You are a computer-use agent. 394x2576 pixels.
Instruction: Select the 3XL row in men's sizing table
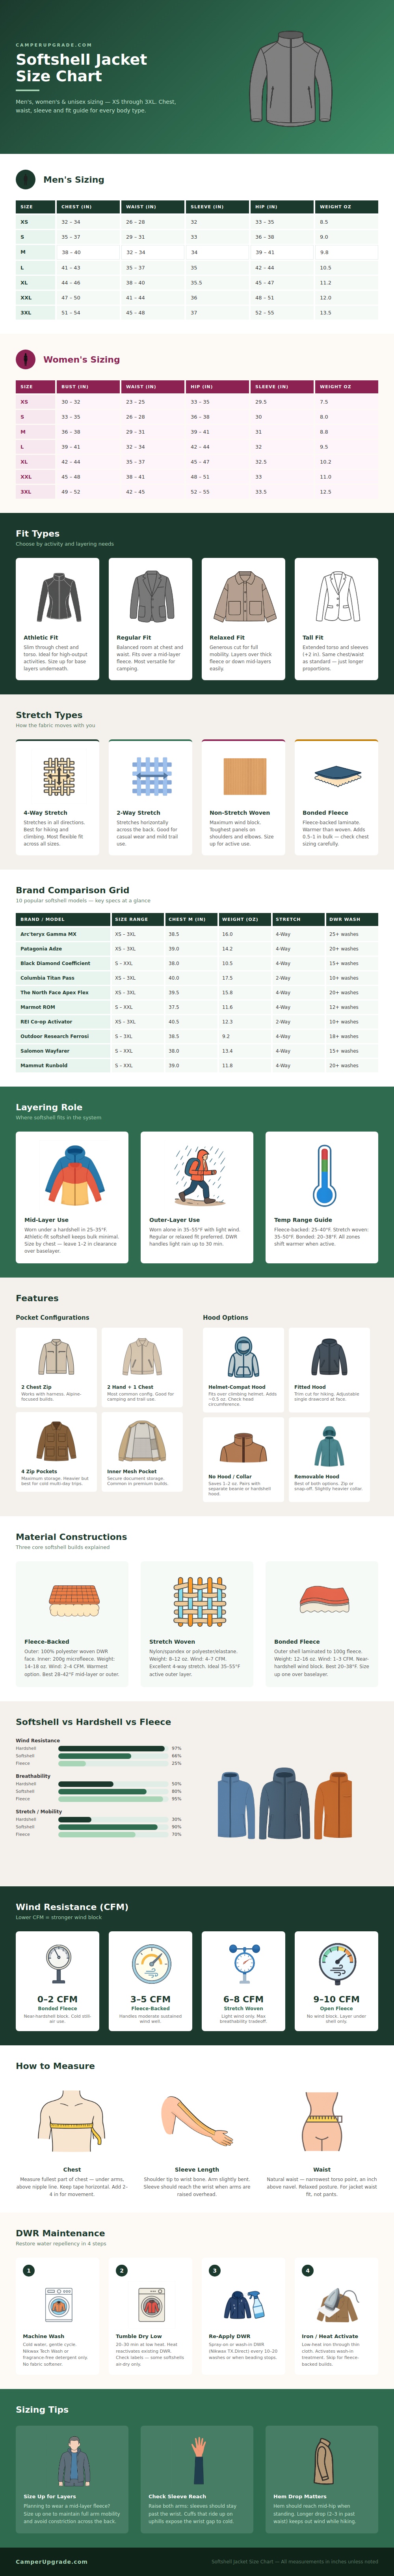click(x=197, y=313)
